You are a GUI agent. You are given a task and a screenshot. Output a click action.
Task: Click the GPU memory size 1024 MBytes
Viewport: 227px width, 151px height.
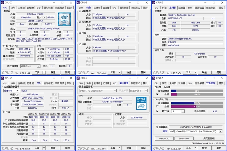point(137,118)
